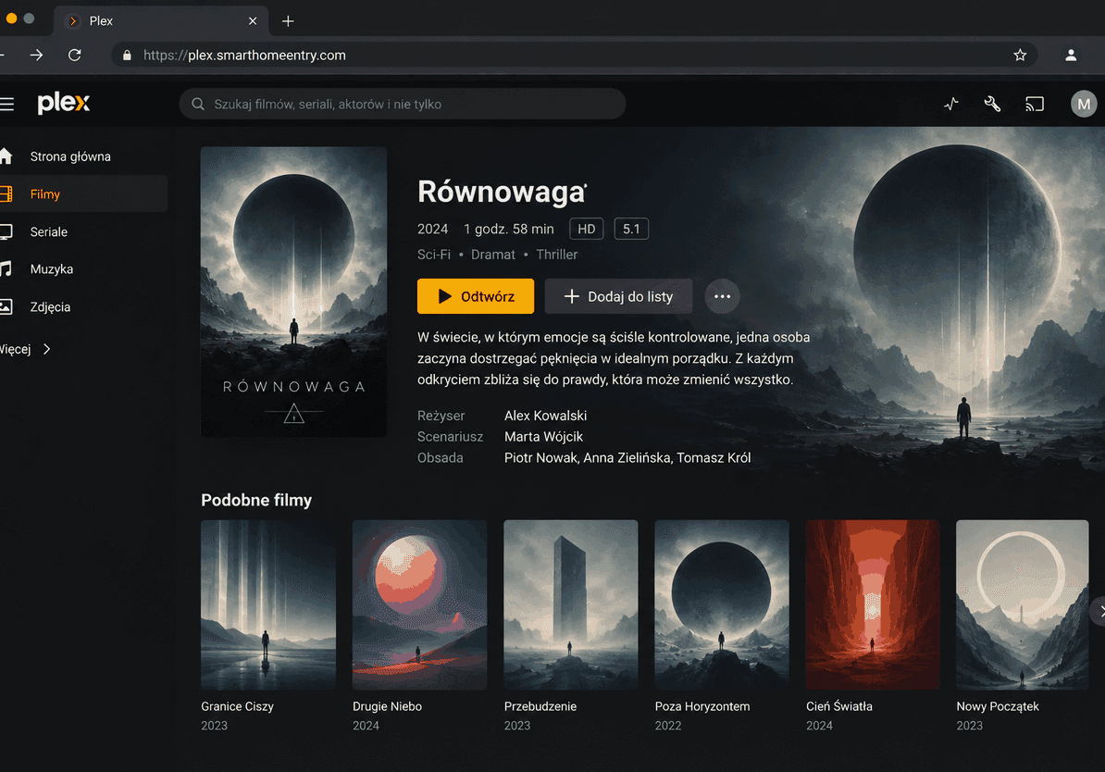Image resolution: width=1105 pixels, height=772 pixels.
Task: Click the Nowy Początek title text
Action: point(997,706)
